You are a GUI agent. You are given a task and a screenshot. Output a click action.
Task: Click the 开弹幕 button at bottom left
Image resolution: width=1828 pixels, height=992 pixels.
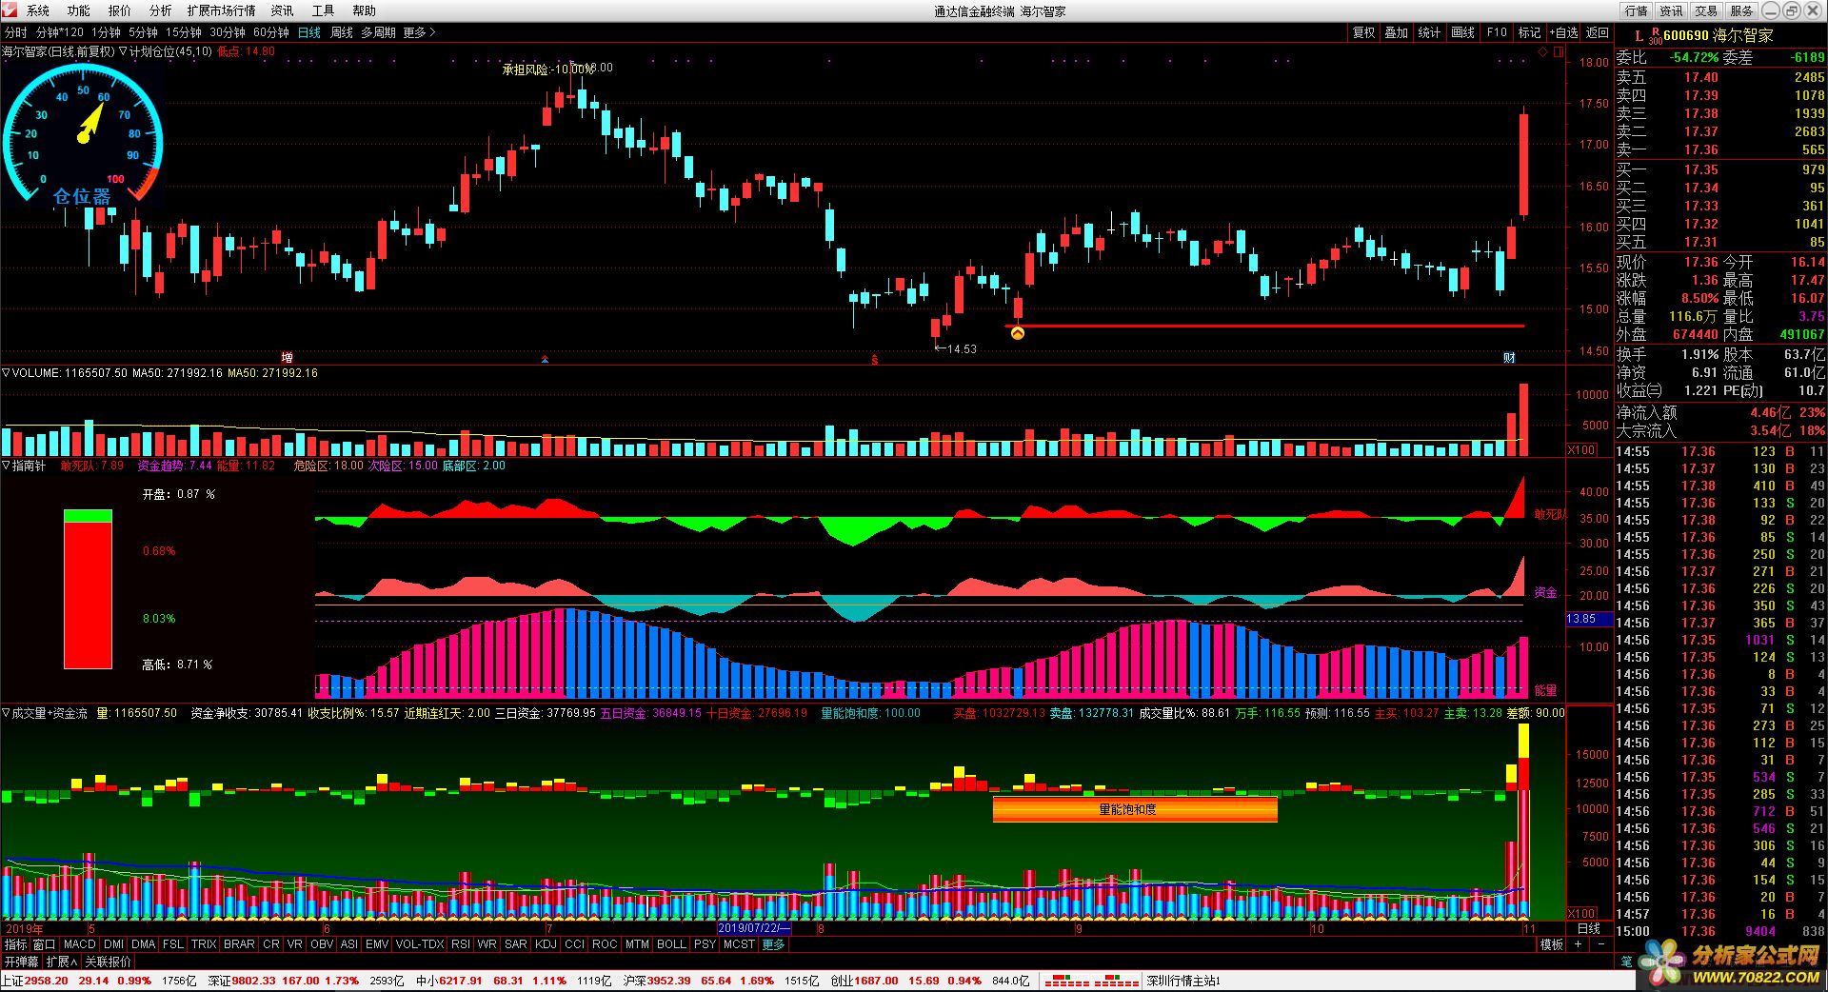point(21,962)
